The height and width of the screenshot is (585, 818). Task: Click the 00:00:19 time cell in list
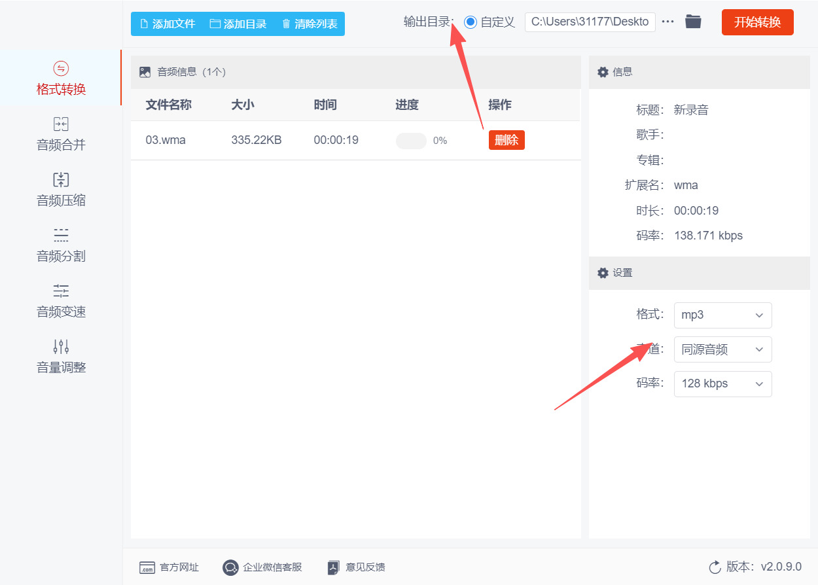click(x=336, y=140)
